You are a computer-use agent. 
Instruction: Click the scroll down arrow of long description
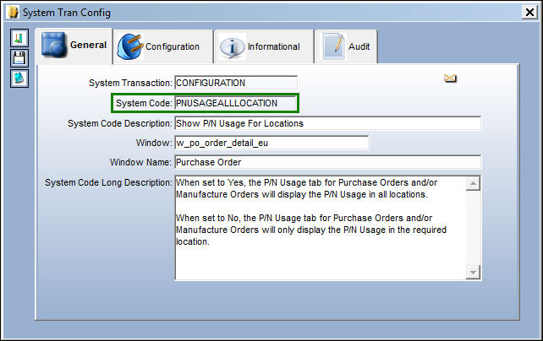pyautogui.click(x=473, y=273)
